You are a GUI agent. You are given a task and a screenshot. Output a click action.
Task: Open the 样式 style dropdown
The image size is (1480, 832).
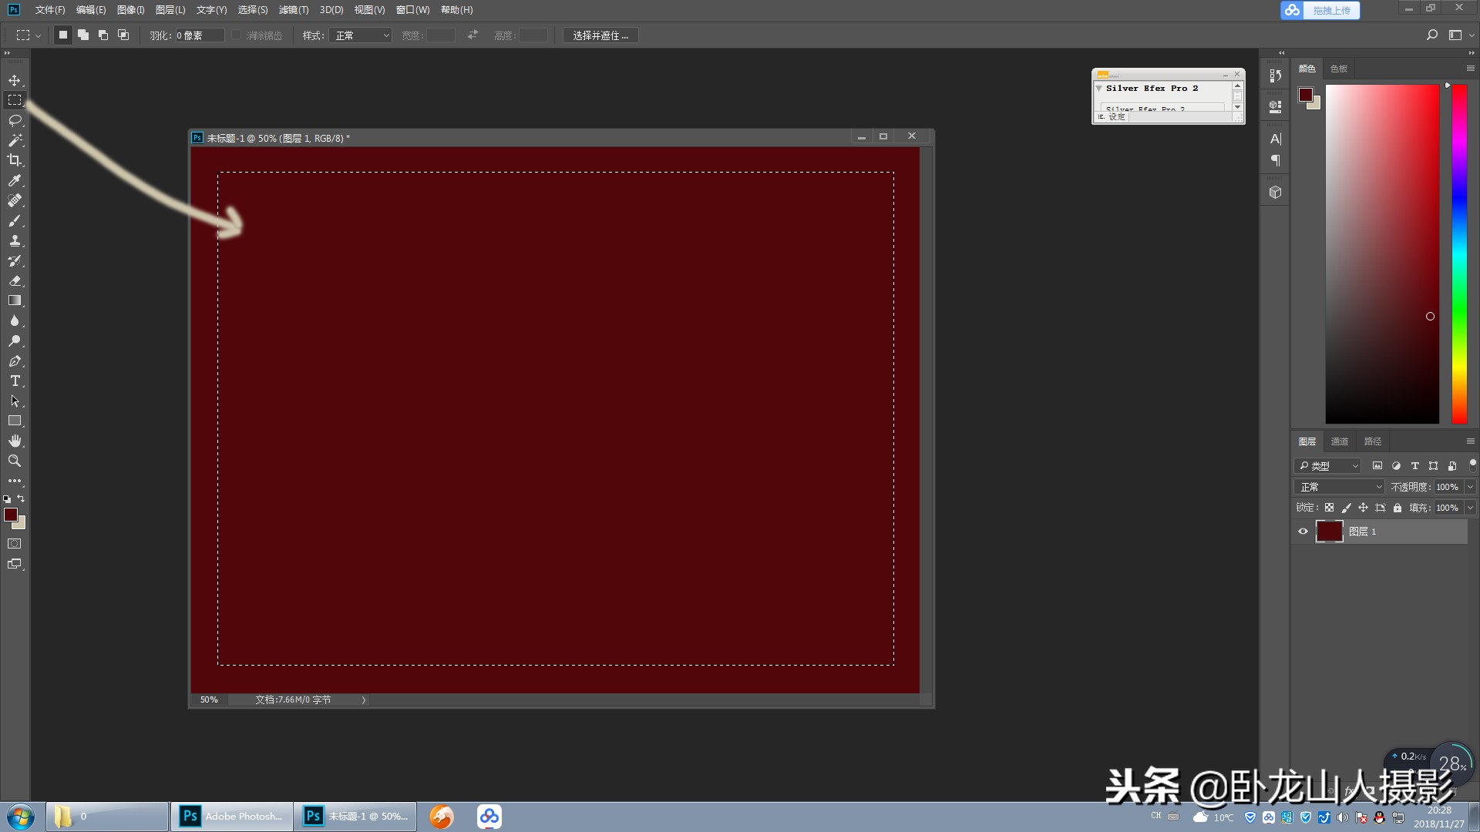pos(361,35)
